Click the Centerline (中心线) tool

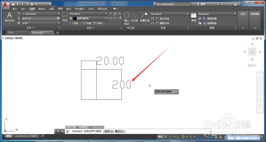(x=134, y=17)
